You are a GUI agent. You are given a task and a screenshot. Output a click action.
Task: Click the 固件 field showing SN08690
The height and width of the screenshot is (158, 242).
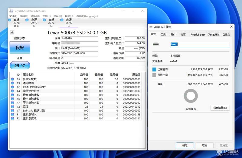tap(80, 39)
